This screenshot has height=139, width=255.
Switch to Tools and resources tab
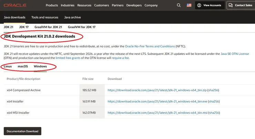pyautogui.click(x=45, y=17)
